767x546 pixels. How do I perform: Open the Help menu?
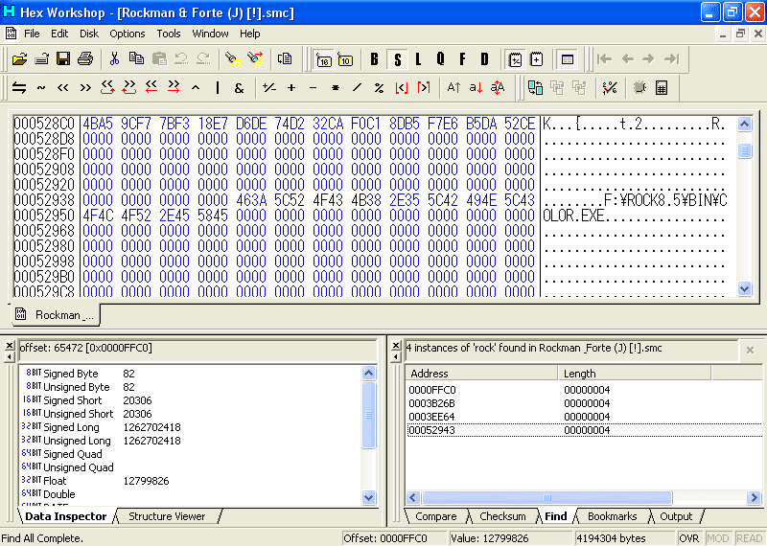250,34
